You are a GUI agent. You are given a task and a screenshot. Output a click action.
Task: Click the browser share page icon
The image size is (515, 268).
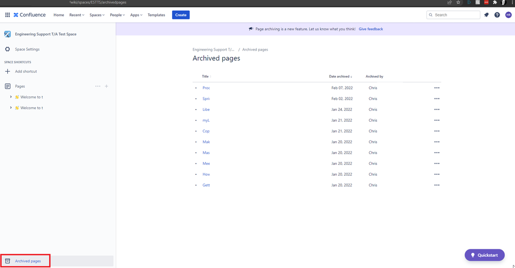coord(450,2)
